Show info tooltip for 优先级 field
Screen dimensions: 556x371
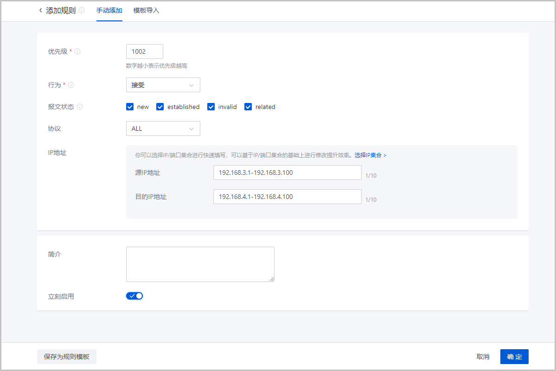point(77,51)
